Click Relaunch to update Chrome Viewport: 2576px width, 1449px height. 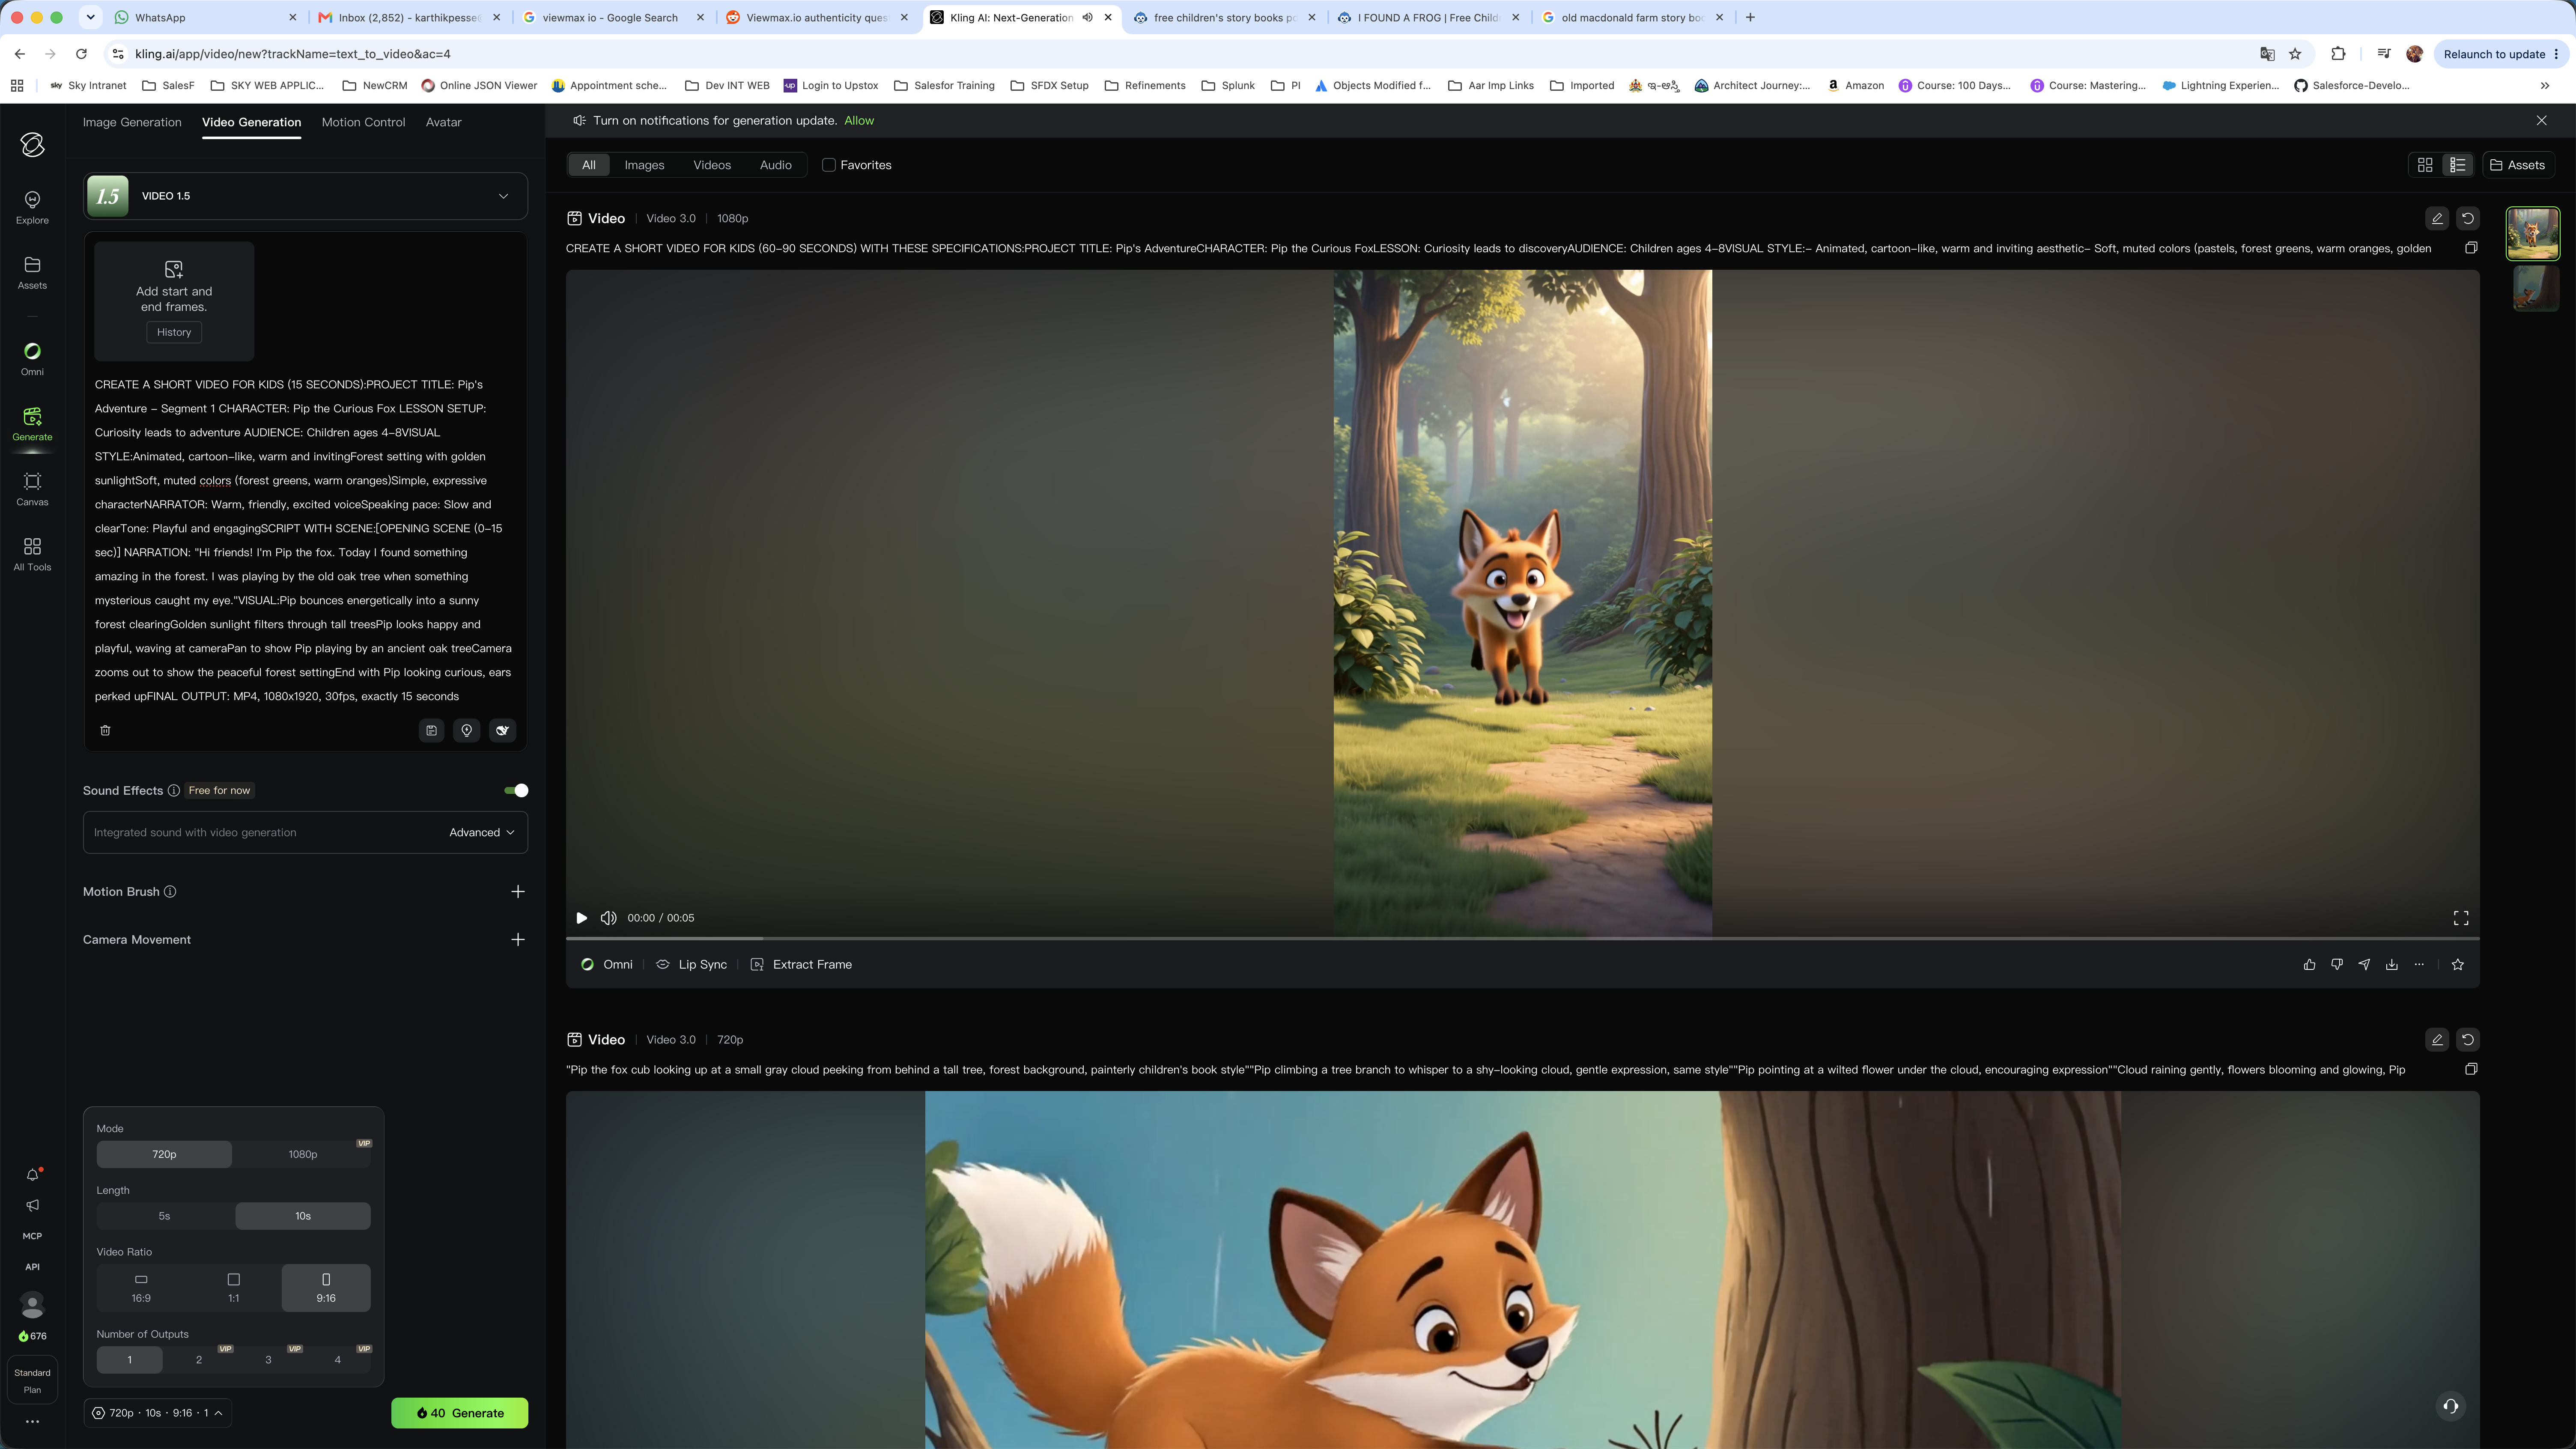coord(2501,54)
